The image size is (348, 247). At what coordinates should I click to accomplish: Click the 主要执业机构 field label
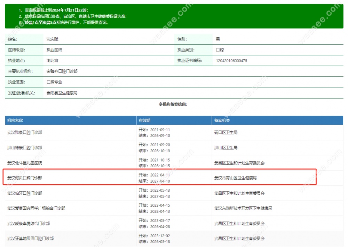pos(20,71)
